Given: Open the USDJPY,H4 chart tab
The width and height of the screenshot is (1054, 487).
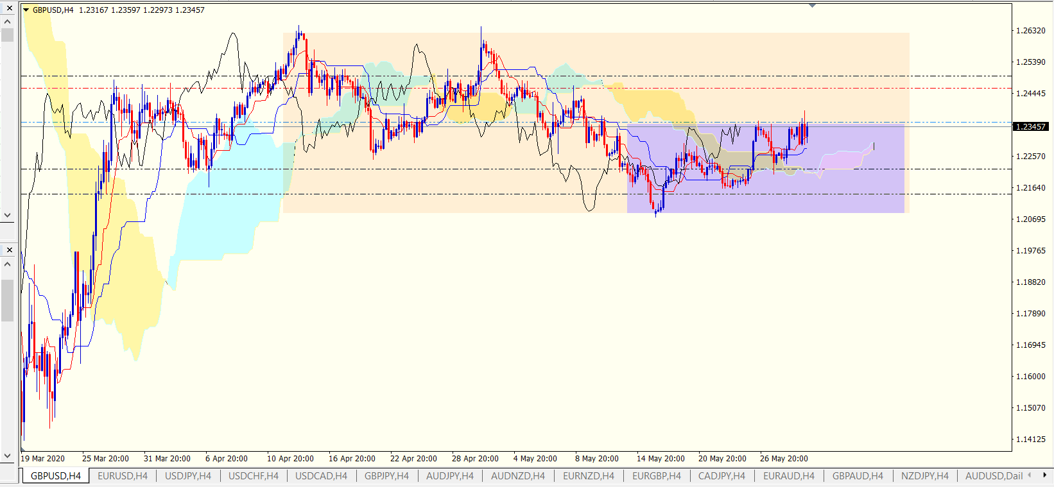Looking at the screenshot, I should [x=187, y=475].
